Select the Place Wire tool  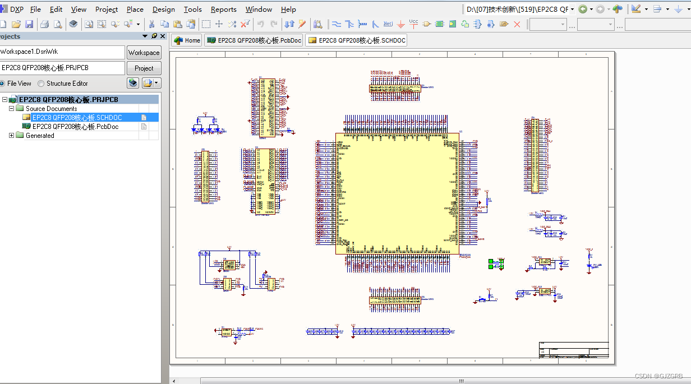click(336, 24)
